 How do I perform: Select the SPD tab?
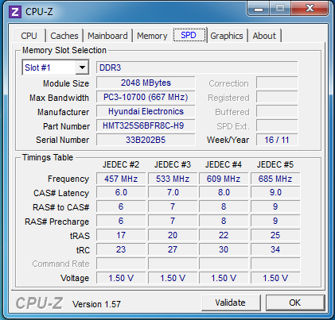(189, 35)
